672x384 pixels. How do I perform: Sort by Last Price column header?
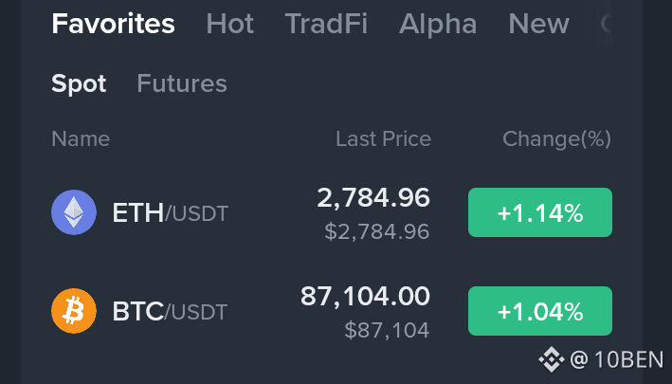pos(383,138)
